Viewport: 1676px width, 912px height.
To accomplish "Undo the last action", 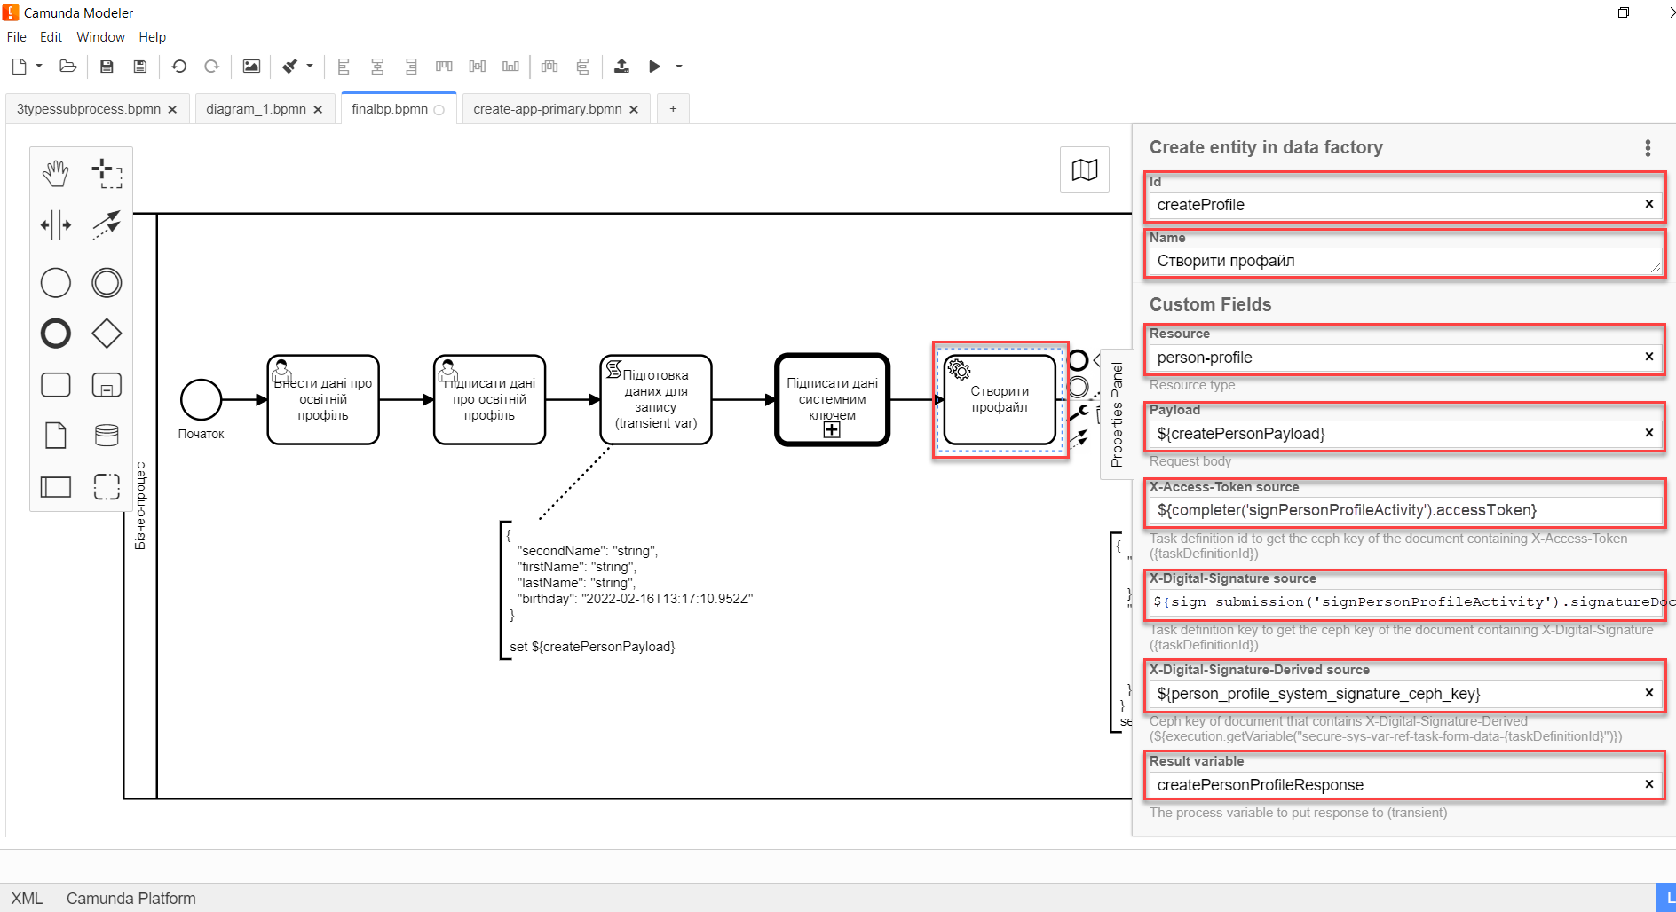I will coord(179,67).
